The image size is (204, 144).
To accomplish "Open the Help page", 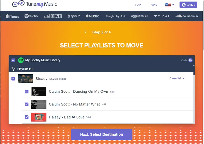I will [138, 5].
